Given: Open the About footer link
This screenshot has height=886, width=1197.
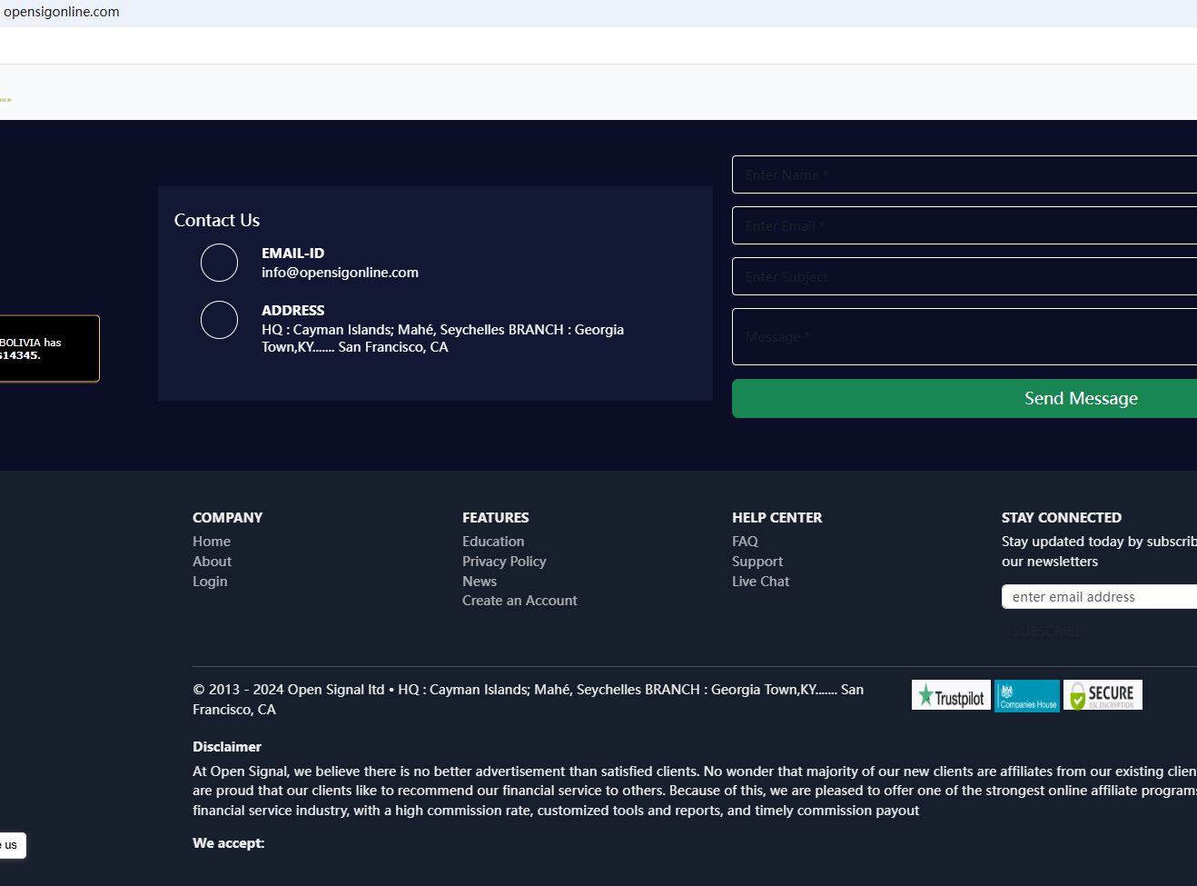Looking at the screenshot, I should tap(212, 562).
